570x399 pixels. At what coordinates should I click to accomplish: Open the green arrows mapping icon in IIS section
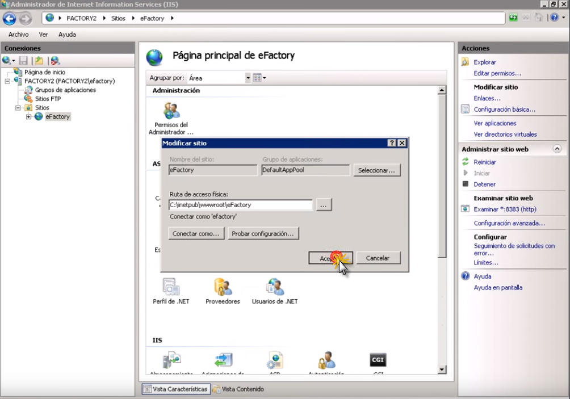pos(223,360)
